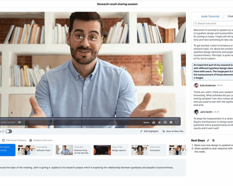The width and height of the screenshot is (233, 186).
Task: Click the transcript paragraph starting 'Welcome!'
Action: [x=213, y=35]
